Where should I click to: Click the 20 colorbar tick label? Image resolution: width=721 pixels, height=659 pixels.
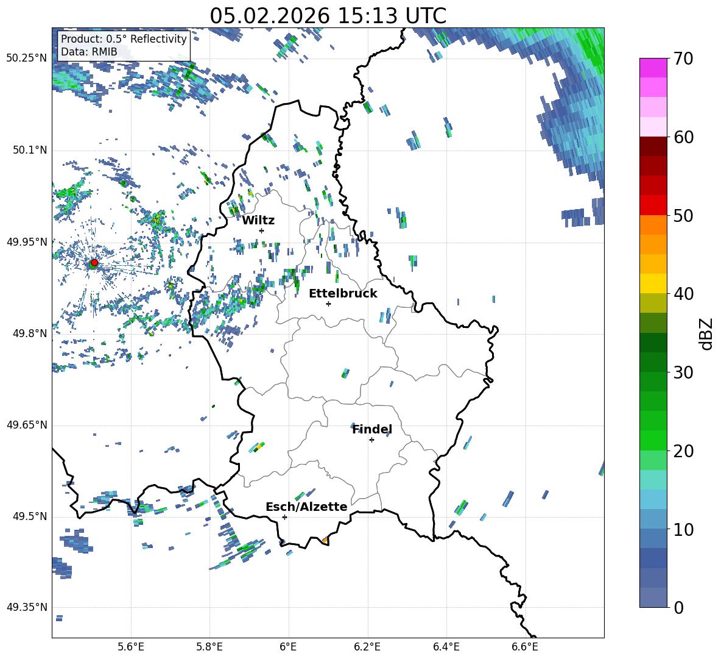click(683, 451)
